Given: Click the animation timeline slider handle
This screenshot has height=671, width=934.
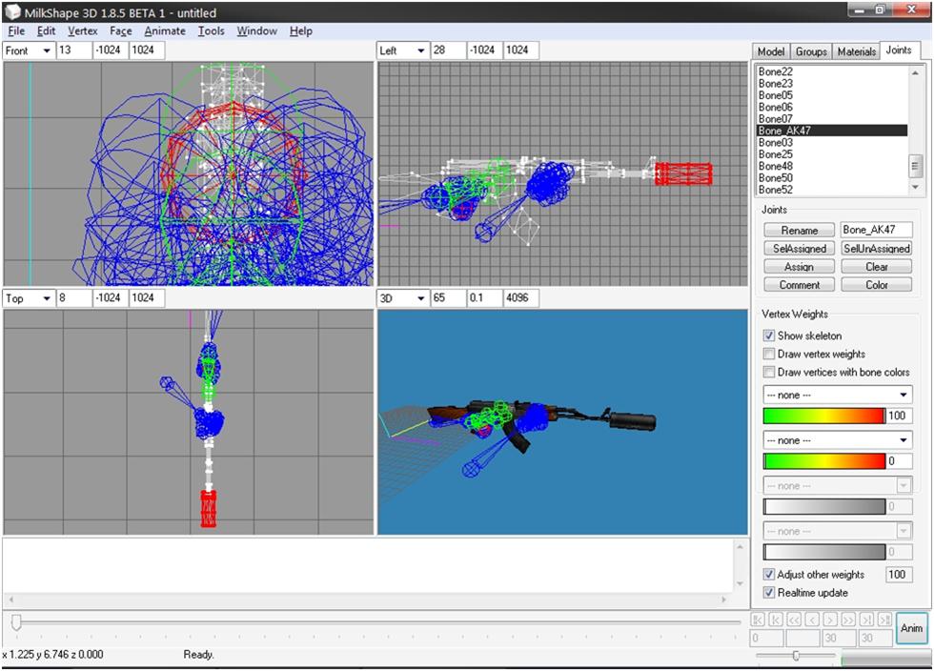Looking at the screenshot, I should (x=17, y=622).
